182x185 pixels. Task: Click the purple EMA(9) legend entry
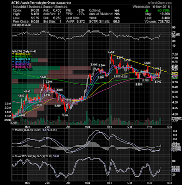pos(21,64)
